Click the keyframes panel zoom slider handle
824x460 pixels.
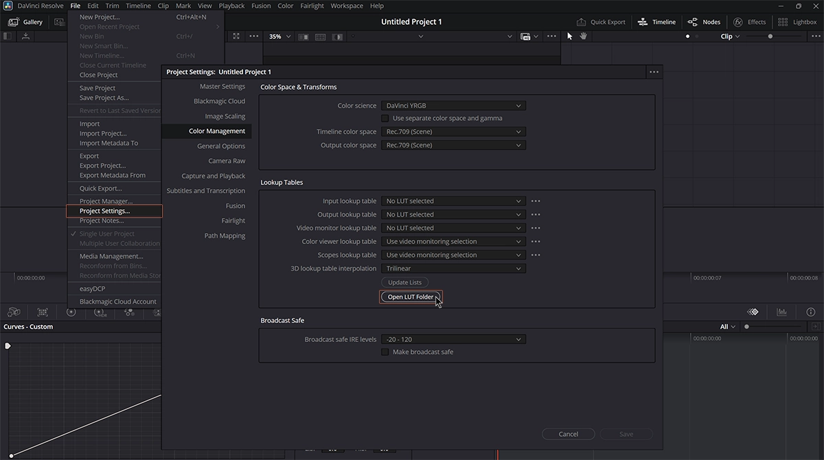pos(746,327)
